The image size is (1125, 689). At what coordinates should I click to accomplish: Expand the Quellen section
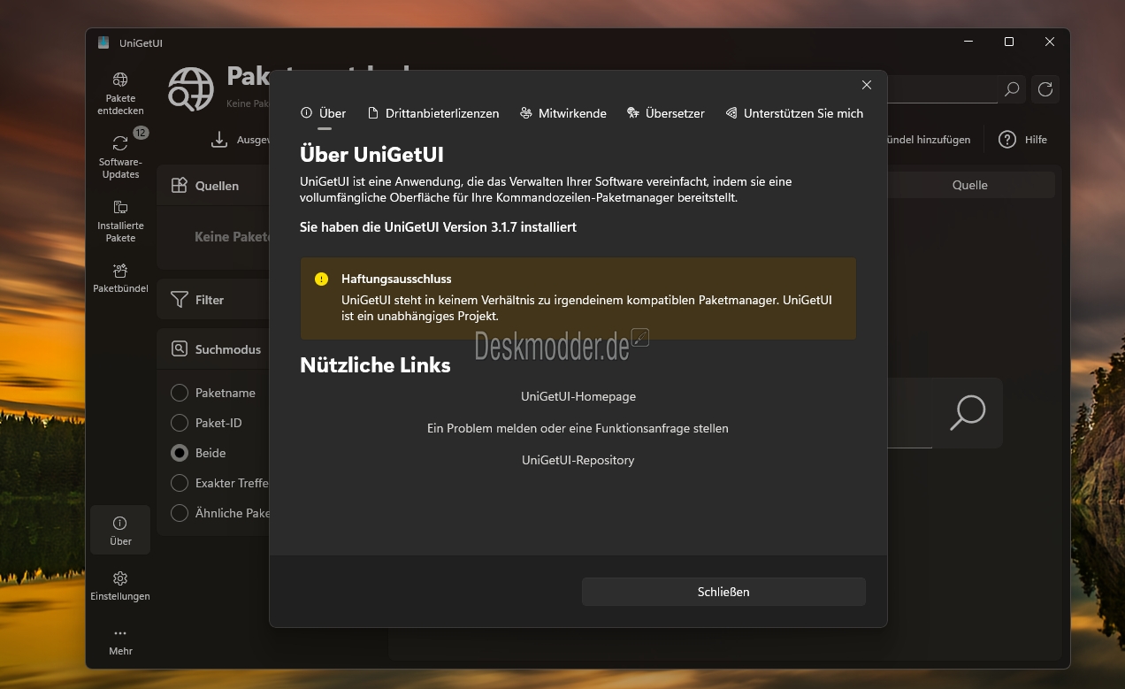[213, 185]
